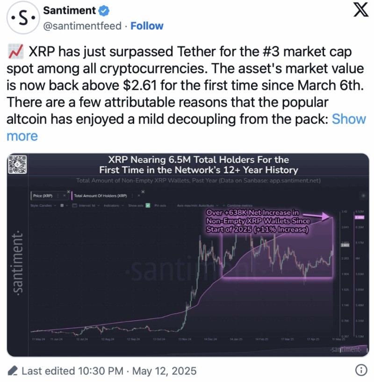The width and height of the screenshot is (374, 382).
Task: Expand the Indicators dropdown
Action: 112,205
